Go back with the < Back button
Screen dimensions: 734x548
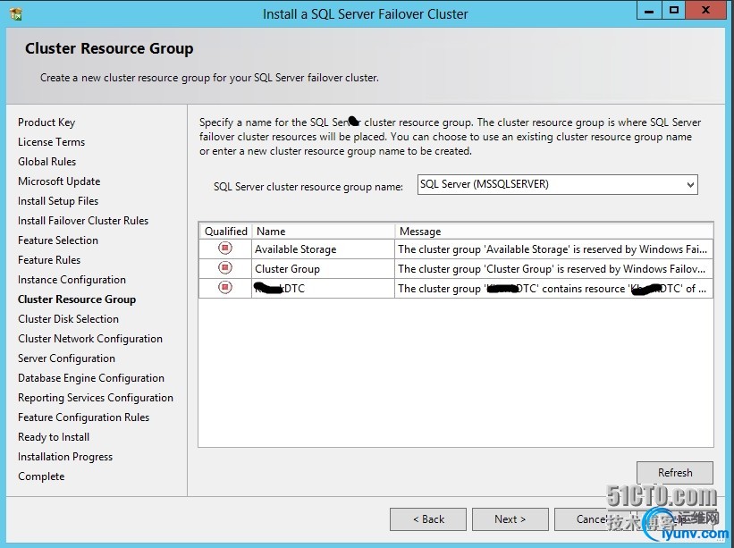tap(428, 519)
